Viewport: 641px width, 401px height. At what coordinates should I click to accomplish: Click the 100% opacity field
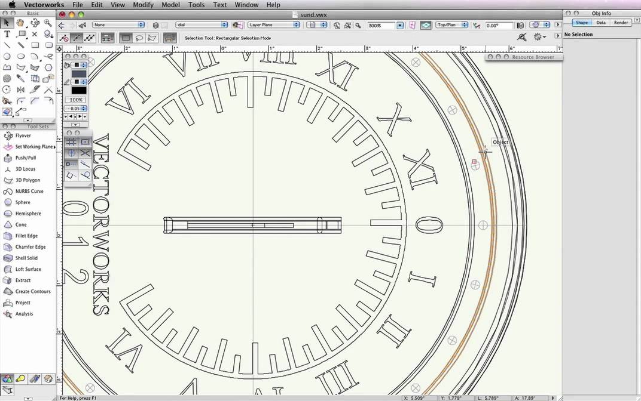point(76,100)
